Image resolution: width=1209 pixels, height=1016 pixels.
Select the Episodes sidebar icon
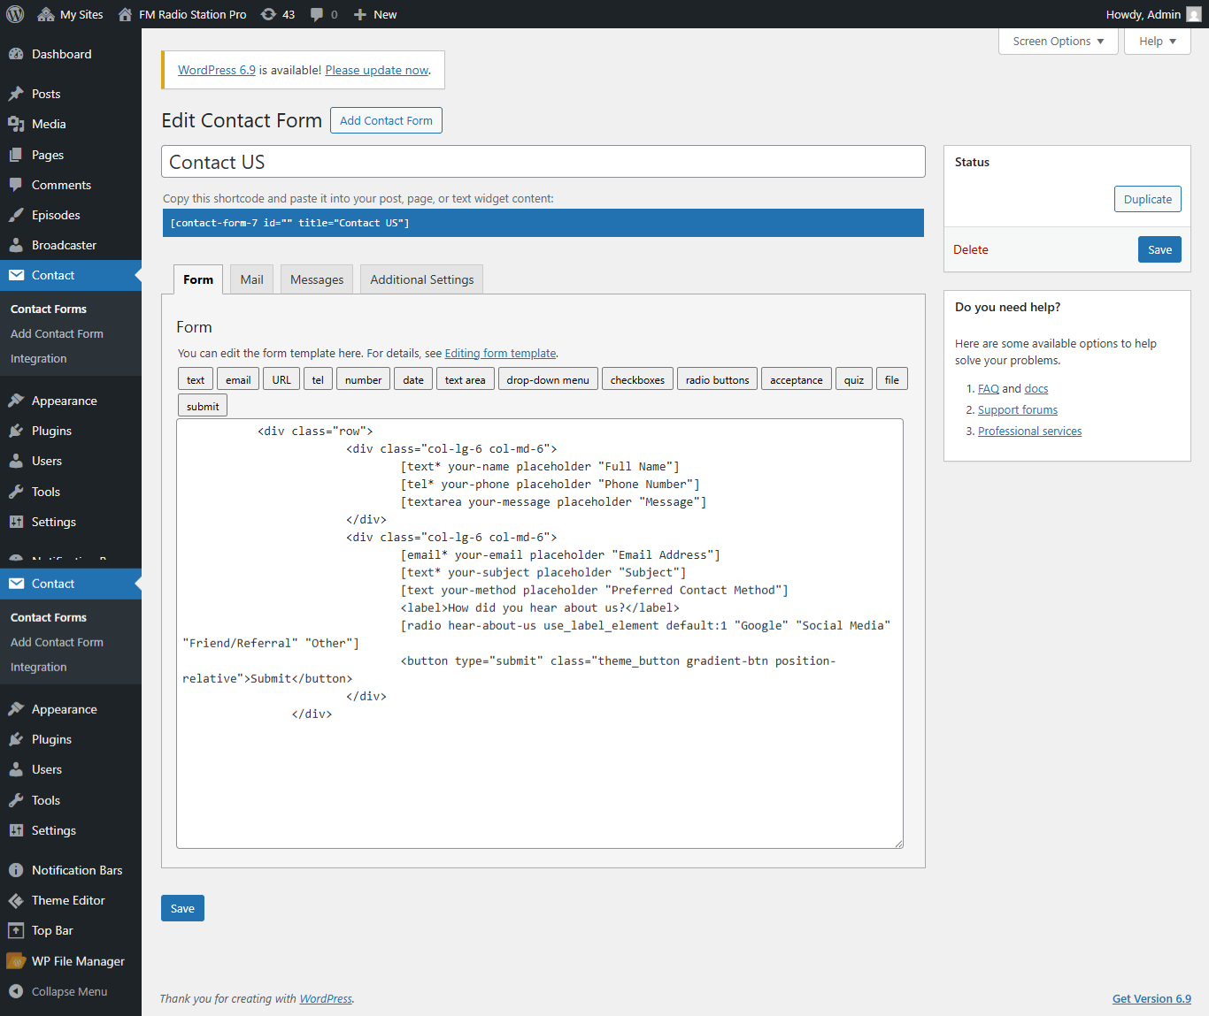[16, 214]
